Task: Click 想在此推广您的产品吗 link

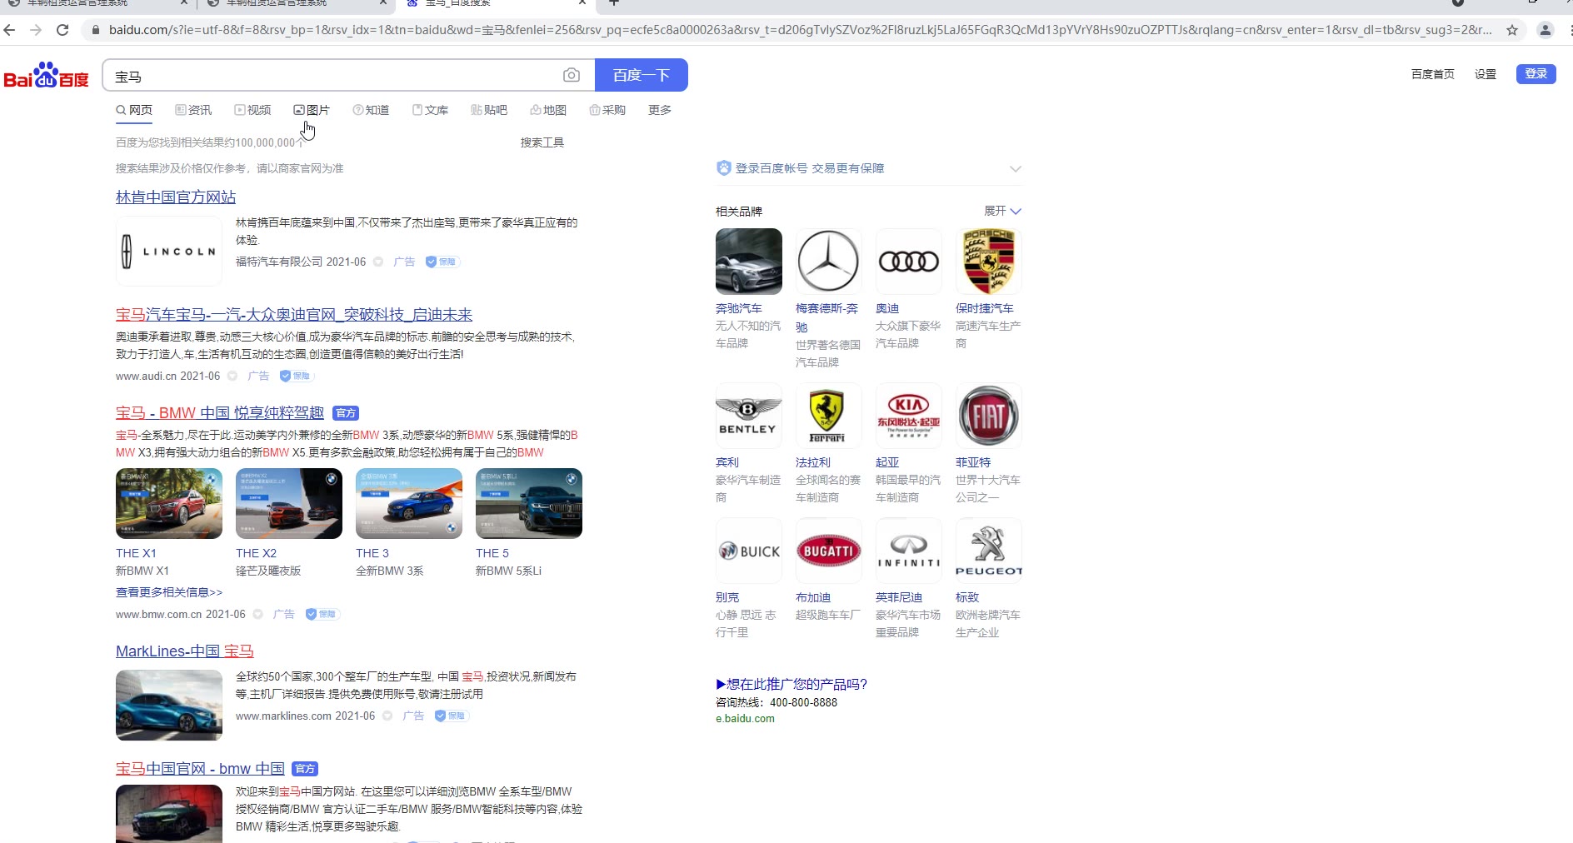Action: (791, 684)
